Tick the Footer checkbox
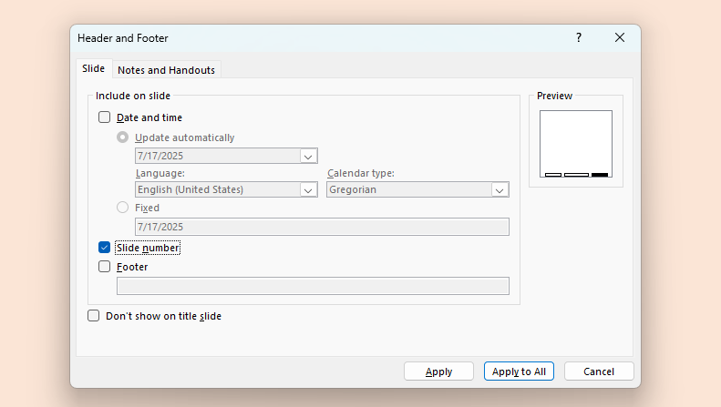Viewport: 721px width, 407px height. click(x=105, y=267)
